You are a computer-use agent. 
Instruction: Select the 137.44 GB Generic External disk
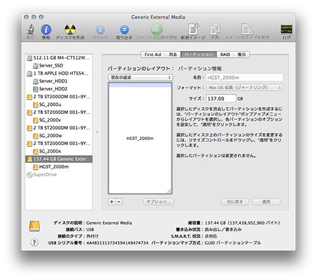pyautogui.click(x=59, y=159)
